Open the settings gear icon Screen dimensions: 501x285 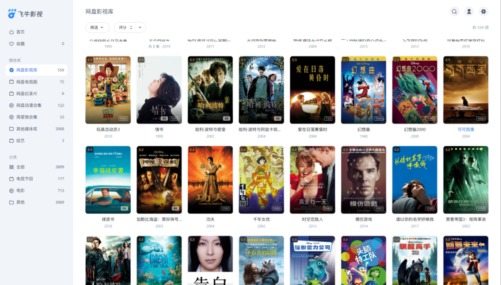tap(483, 12)
